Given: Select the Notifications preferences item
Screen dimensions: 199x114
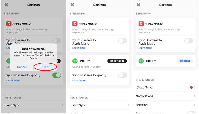Looking at the screenshot, I should (x=144, y=96).
